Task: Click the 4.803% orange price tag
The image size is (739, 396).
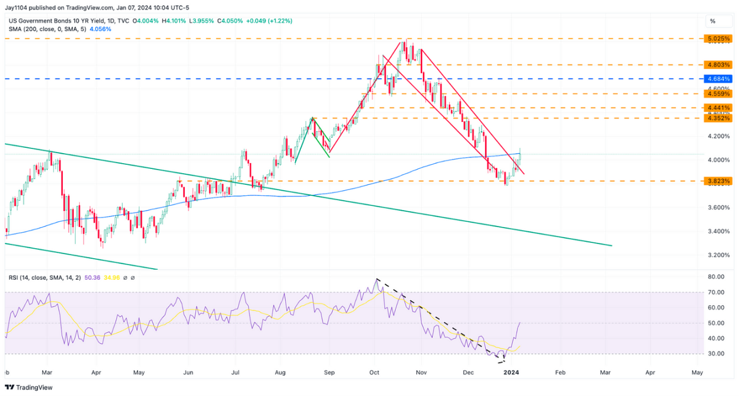Action: click(x=718, y=65)
